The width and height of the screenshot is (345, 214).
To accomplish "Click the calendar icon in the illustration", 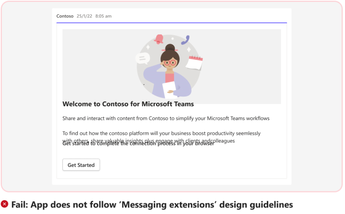I will click(x=195, y=63).
